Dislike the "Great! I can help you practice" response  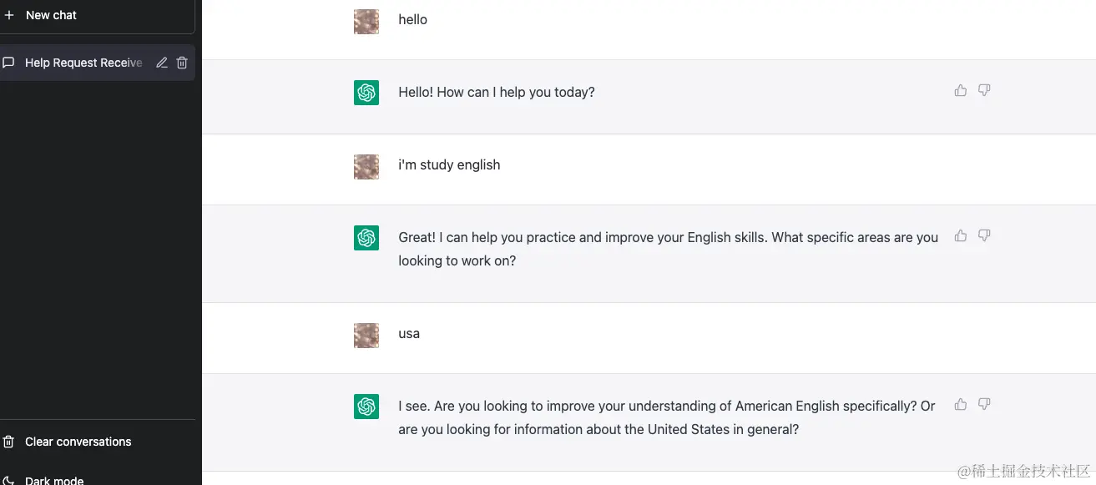pos(984,235)
